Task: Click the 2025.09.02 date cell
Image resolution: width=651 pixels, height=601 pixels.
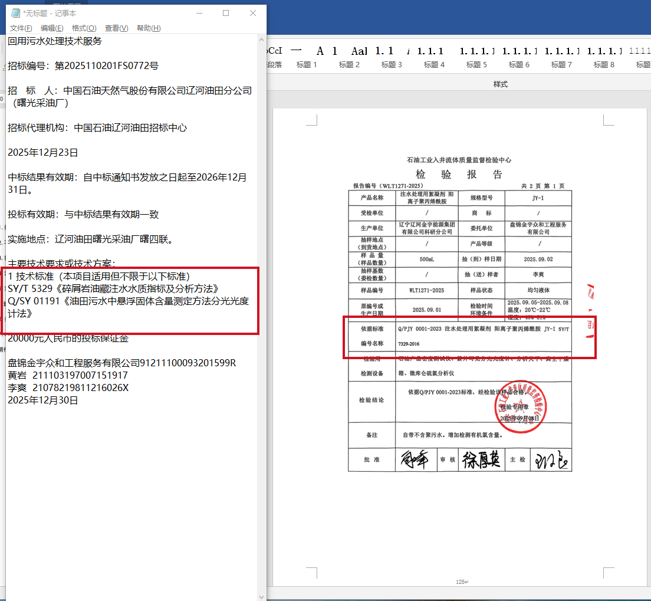Action: (538, 259)
